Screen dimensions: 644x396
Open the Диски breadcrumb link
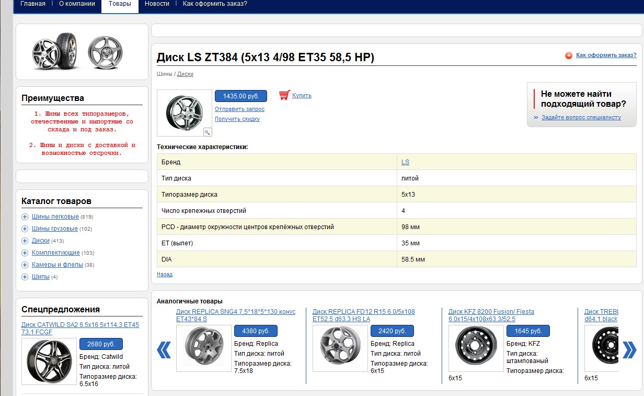click(x=185, y=74)
